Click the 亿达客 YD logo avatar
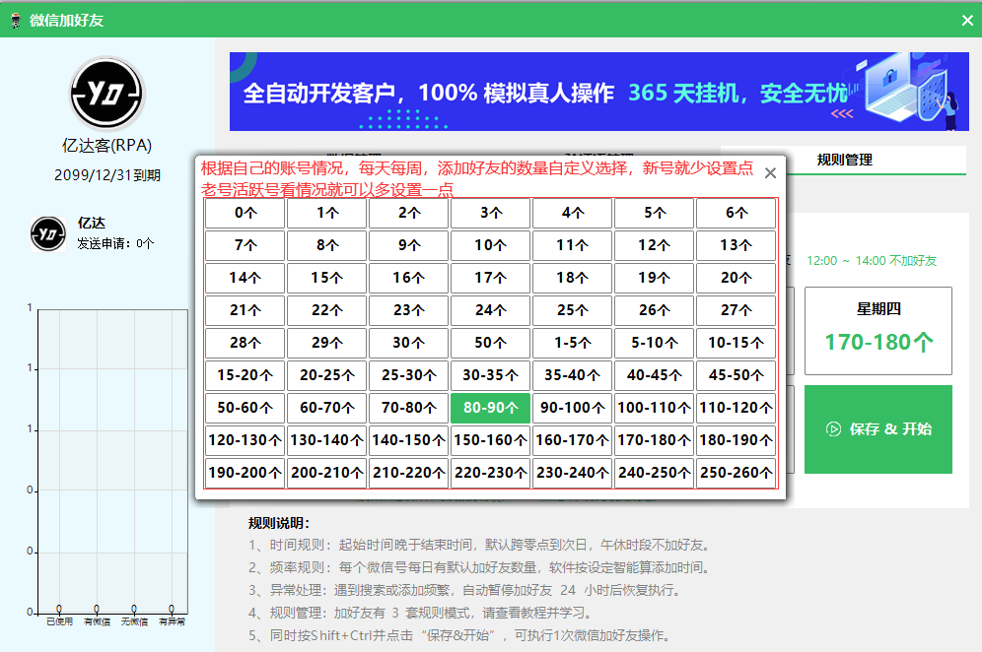The image size is (982, 652). pos(107,94)
